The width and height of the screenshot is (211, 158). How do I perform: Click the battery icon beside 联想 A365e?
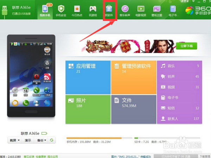pos(44,133)
